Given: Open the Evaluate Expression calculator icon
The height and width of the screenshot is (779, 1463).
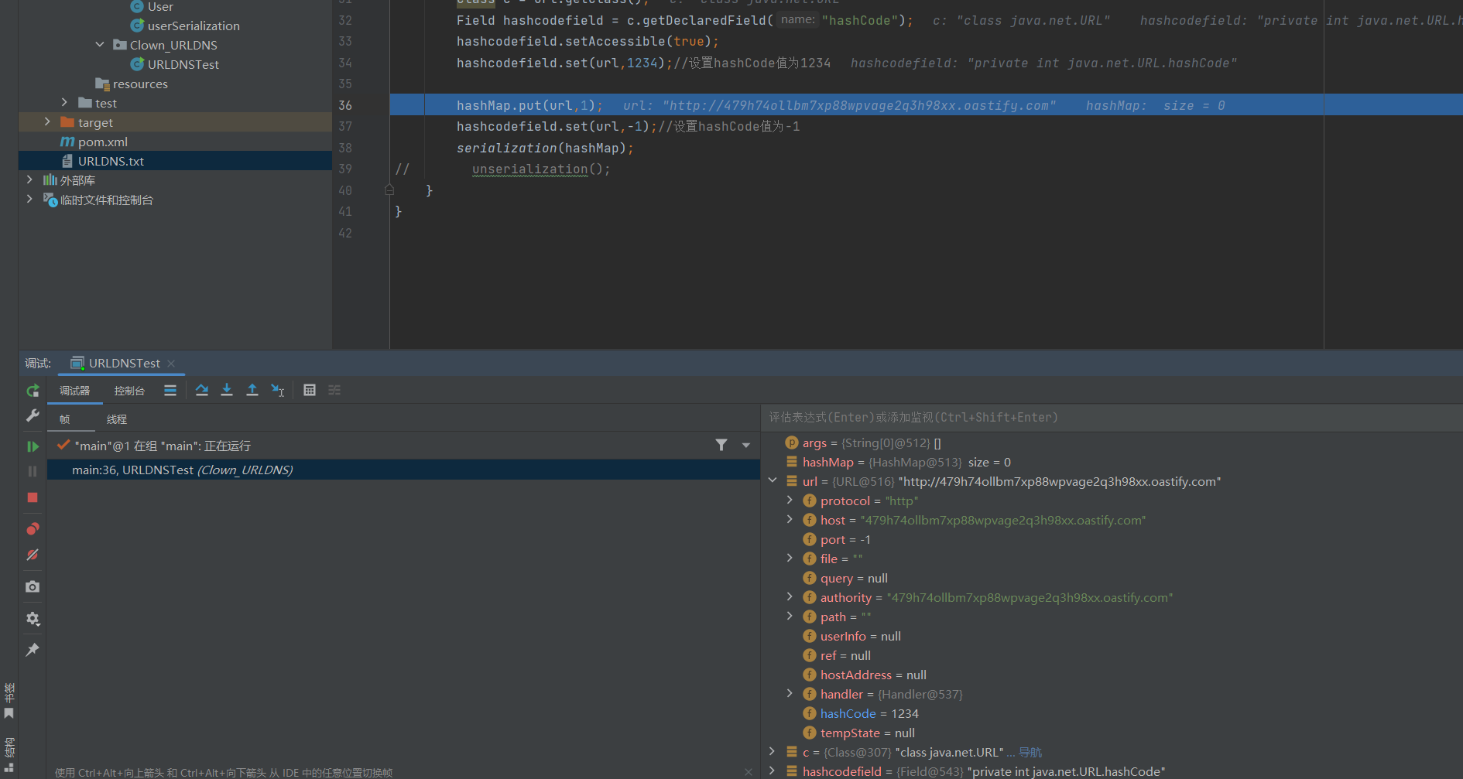Looking at the screenshot, I should coord(310,390).
